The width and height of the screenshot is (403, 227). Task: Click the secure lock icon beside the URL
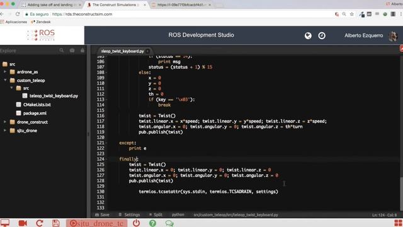[x=26, y=14]
